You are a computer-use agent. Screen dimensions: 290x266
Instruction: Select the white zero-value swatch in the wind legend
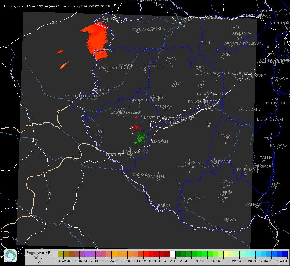point(173,254)
